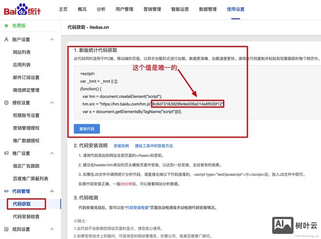Click the heading 1. 新版统计代码获取
This screenshot has width=321, height=239.
pyautogui.click(x=96, y=50)
